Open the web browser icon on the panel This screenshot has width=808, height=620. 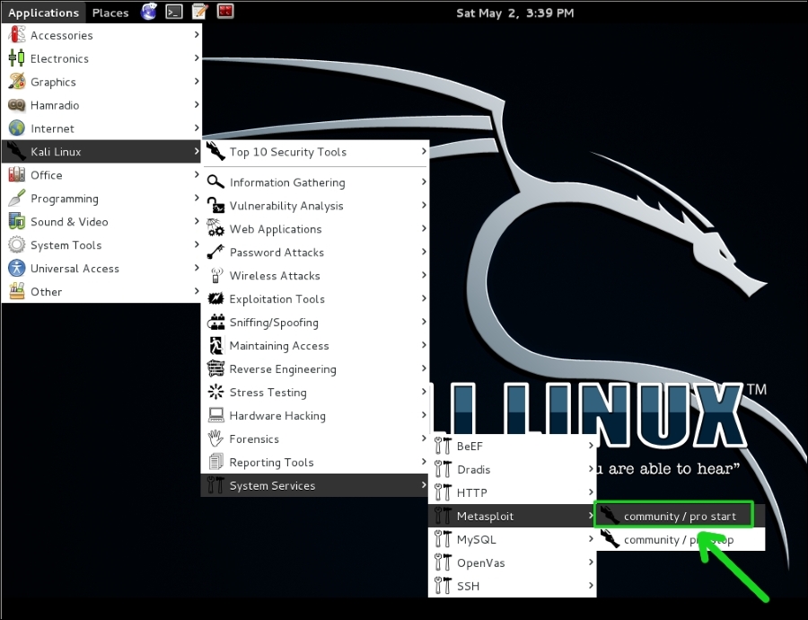click(x=147, y=12)
